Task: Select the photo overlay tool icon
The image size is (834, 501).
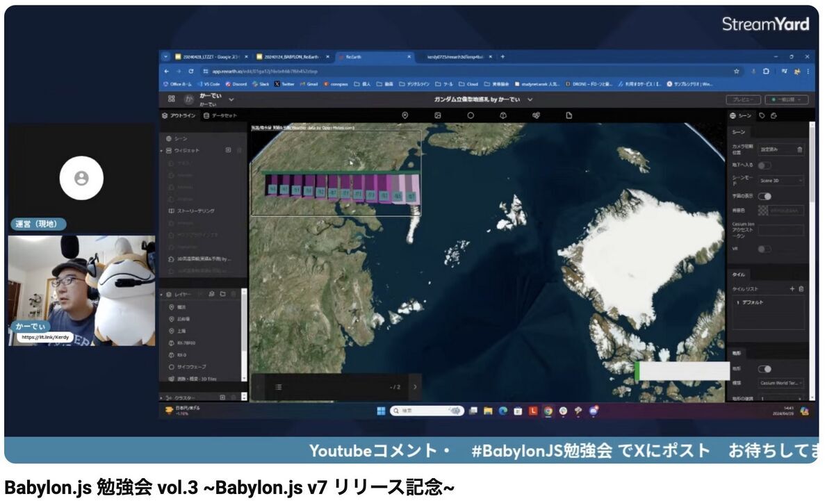Action: pos(438,115)
